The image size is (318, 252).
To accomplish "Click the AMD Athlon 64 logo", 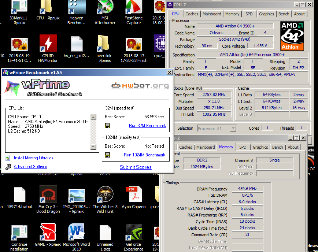I will click(292, 36).
